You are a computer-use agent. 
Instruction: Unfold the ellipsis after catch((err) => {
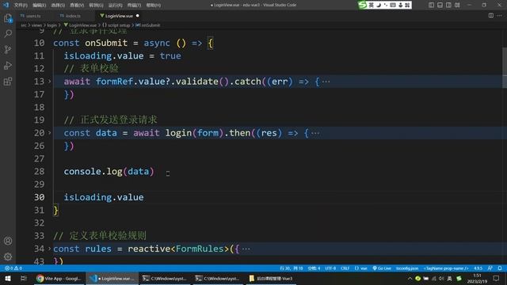(326, 82)
